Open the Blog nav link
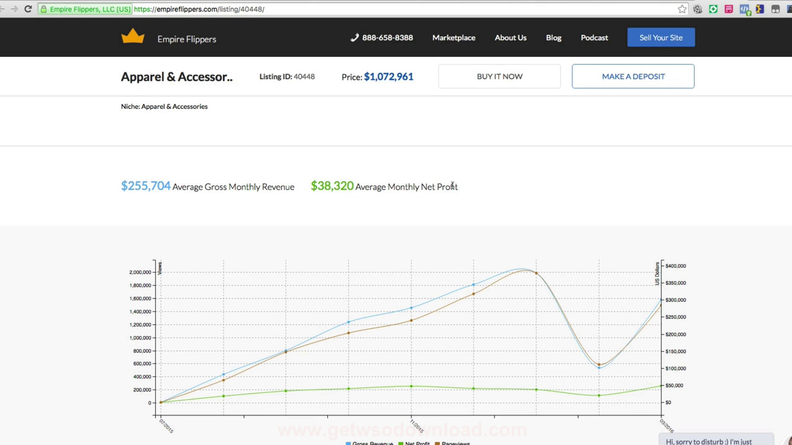Viewport: 792px width, 445px height. 553,38
